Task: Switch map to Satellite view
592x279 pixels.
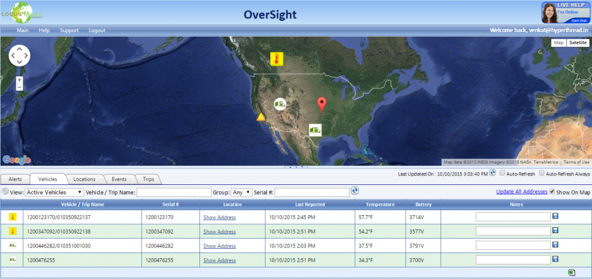Action: (x=577, y=43)
